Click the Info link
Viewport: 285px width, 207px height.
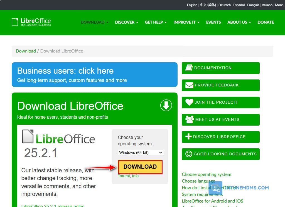click(x=135, y=176)
